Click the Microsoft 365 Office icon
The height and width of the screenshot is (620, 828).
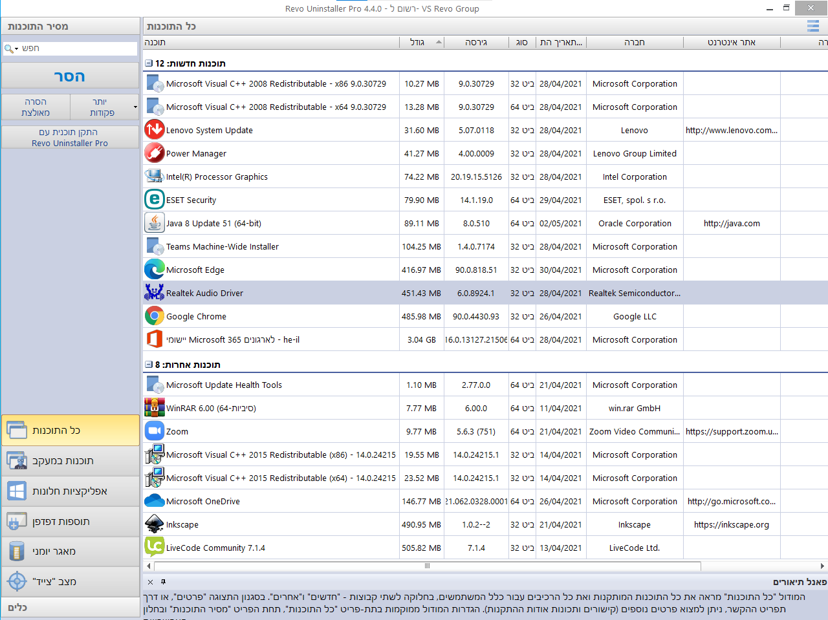(155, 339)
